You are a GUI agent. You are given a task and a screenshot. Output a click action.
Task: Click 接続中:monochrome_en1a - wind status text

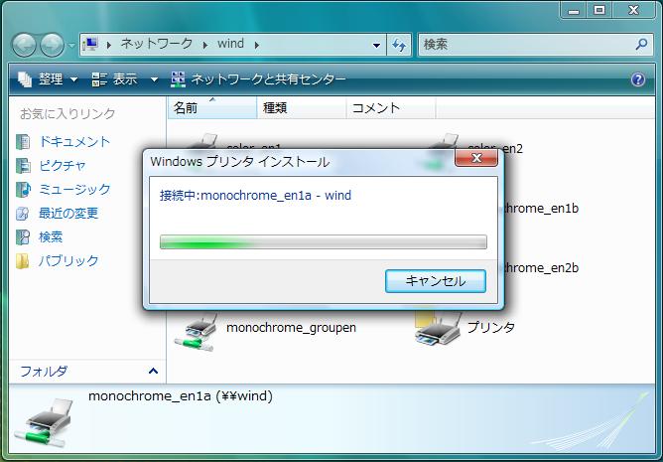pos(255,195)
